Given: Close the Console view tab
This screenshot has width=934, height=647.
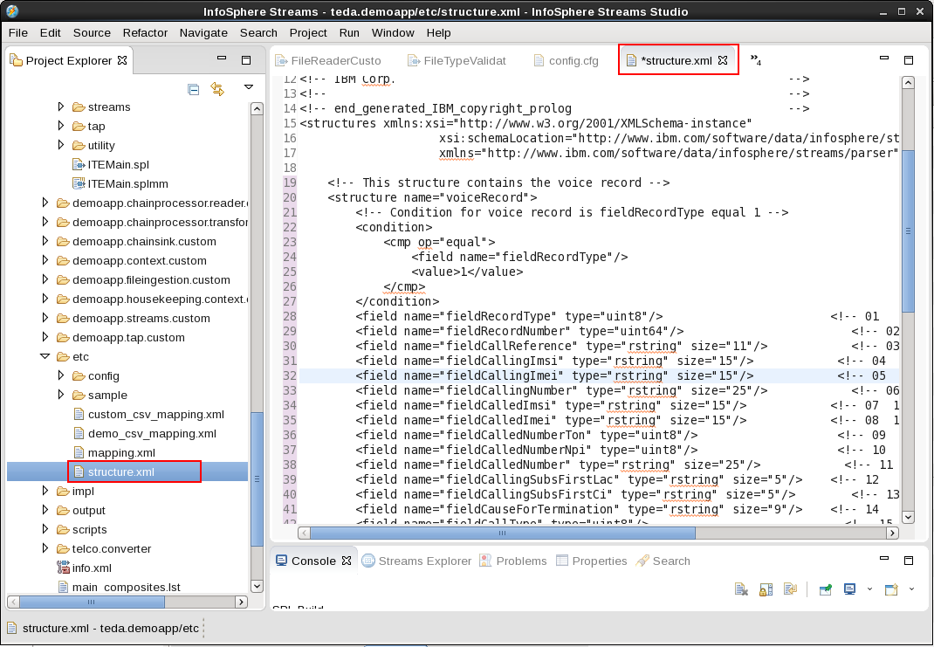Looking at the screenshot, I should coord(346,561).
